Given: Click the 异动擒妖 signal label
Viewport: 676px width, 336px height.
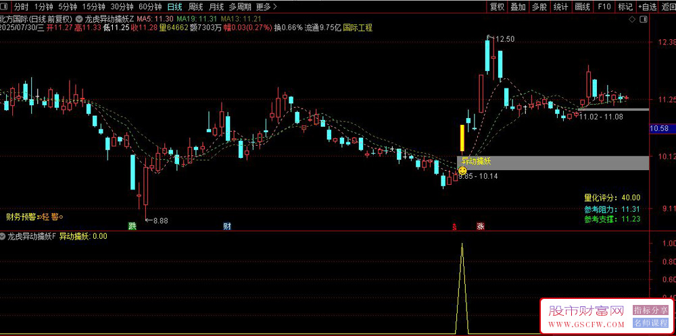Looking at the screenshot, I should (477, 161).
